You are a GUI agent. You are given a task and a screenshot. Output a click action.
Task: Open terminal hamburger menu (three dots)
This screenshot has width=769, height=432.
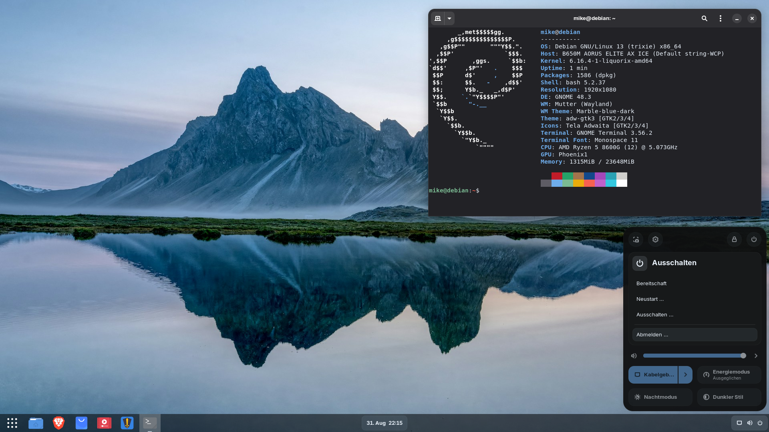pos(720,18)
